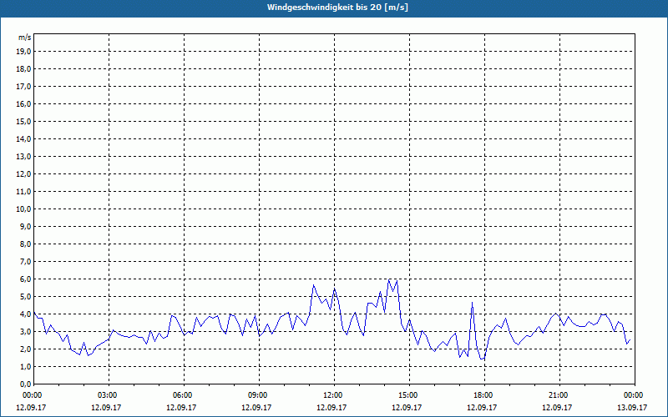
Task: Click the 12.09.17 date under 06:00
Action: point(181,407)
